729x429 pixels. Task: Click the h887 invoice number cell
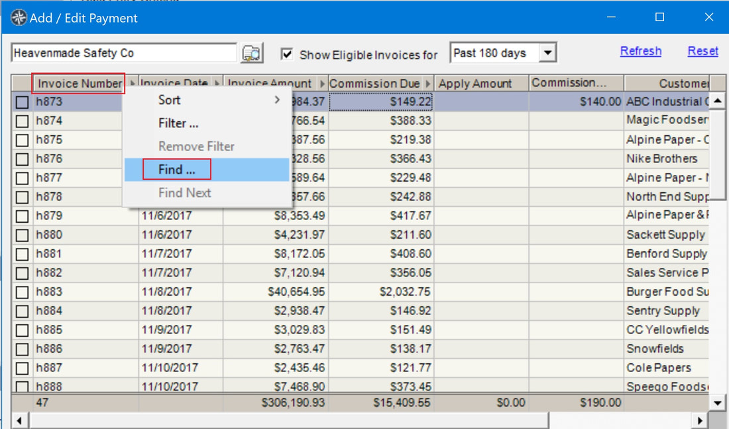click(85, 367)
